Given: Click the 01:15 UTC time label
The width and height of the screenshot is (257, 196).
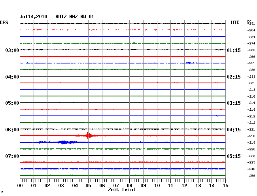Looking at the screenshot, I should point(234,50).
